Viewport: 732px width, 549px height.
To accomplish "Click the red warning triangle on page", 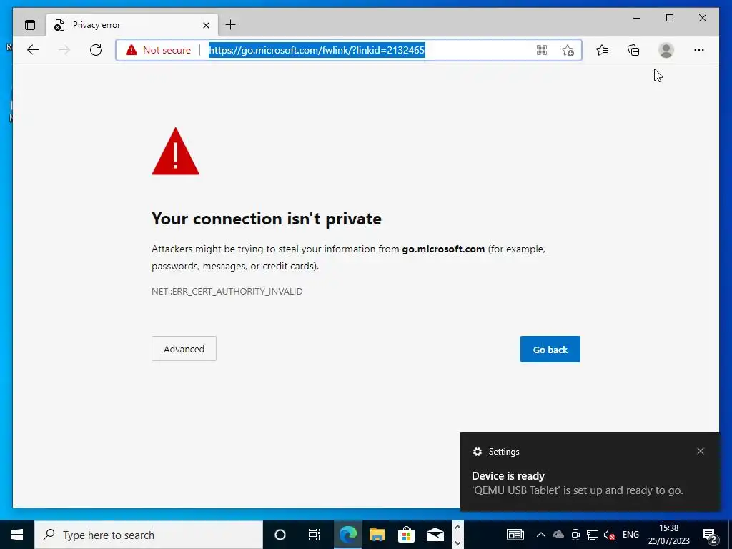I will 176,152.
